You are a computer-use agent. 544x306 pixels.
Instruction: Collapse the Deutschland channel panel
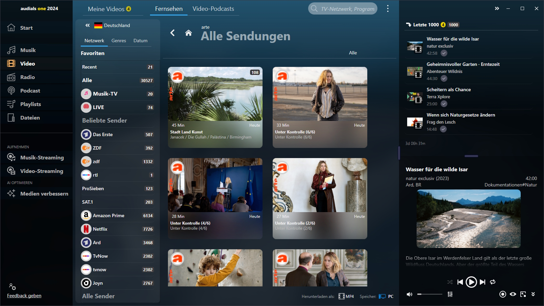coord(88,25)
